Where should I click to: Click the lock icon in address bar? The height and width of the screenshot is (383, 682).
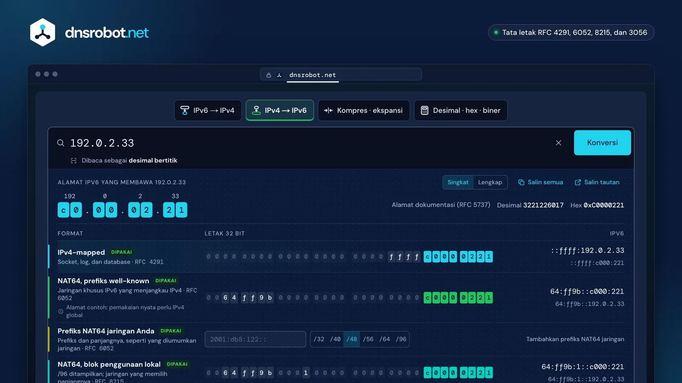269,75
